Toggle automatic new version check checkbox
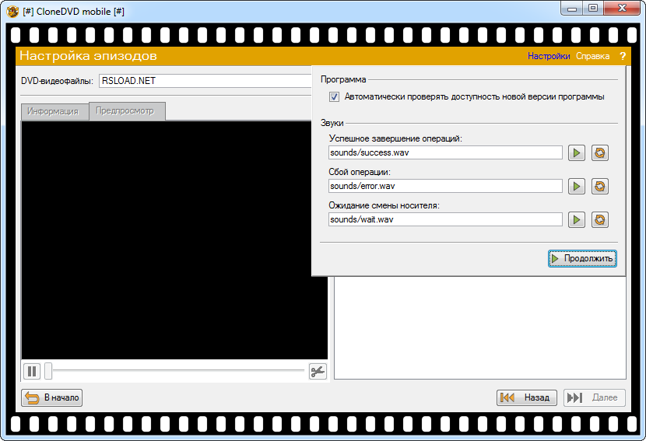Image resolution: width=646 pixels, height=441 pixels. coord(334,96)
